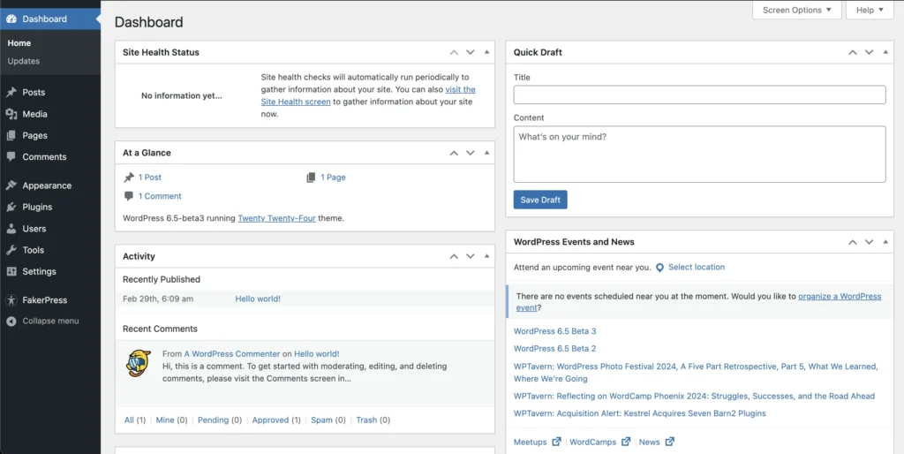Click the Posts pushpin icon in sidebar

pyautogui.click(x=11, y=93)
